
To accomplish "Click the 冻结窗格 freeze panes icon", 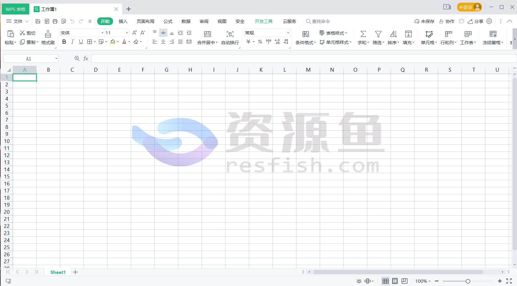I will [x=493, y=34].
